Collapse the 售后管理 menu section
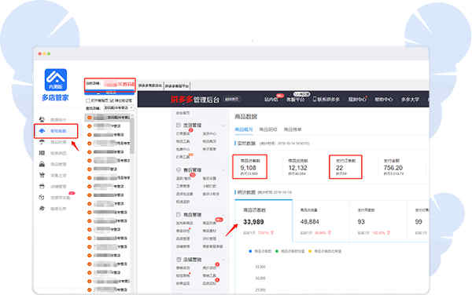This screenshot has width=472, height=295. [x=223, y=170]
